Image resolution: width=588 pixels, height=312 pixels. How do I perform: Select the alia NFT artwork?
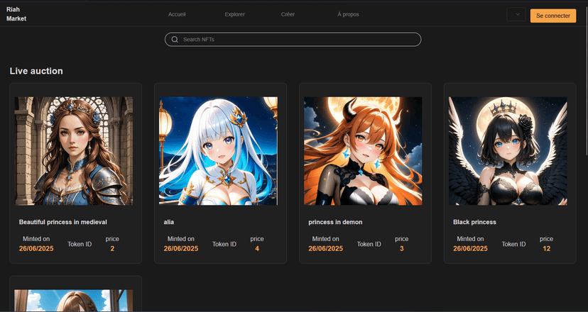coord(219,151)
